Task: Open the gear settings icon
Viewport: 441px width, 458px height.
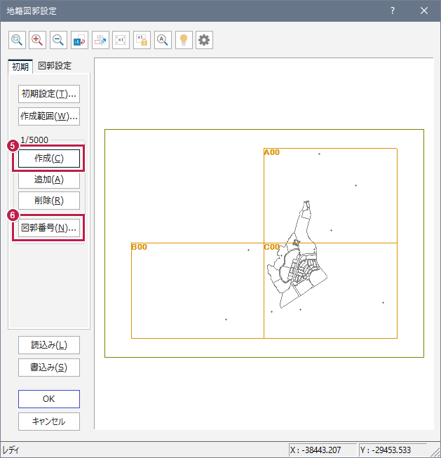Action: pyautogui.click(x=204, y=40)
